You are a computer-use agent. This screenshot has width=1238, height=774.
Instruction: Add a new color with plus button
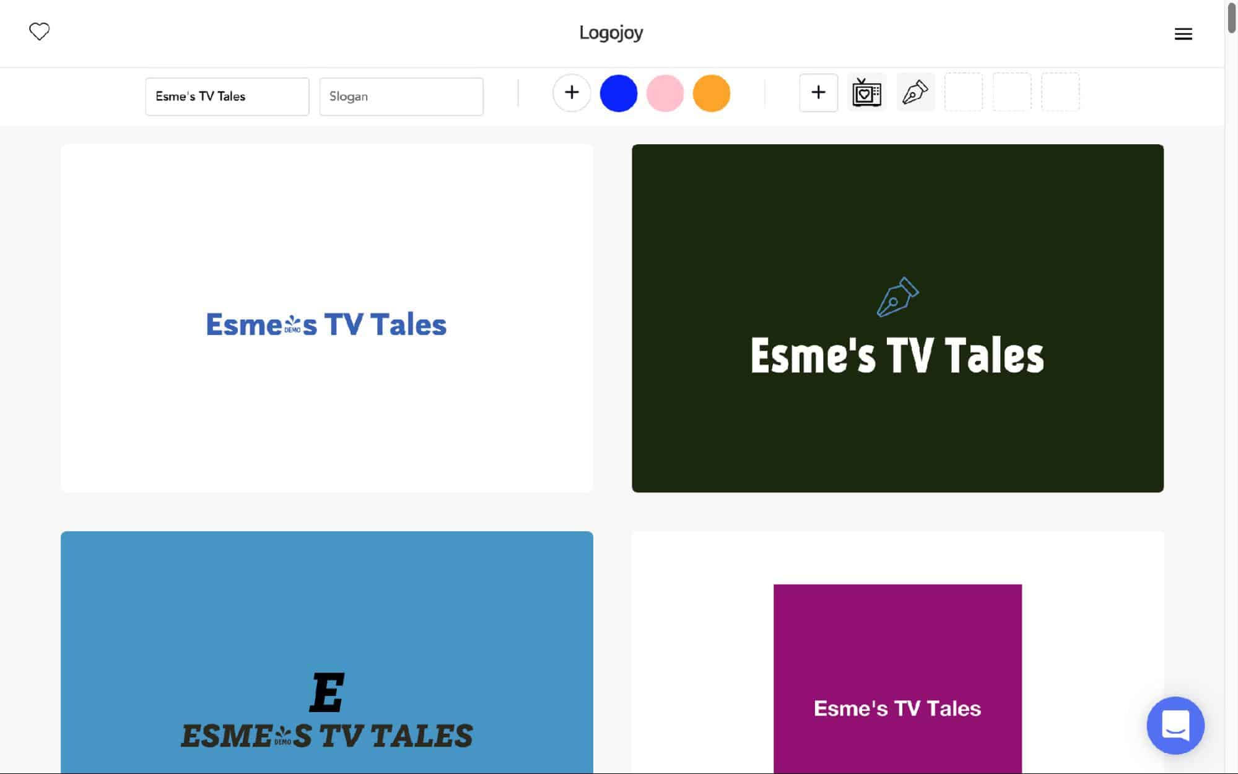coord(572,93)
